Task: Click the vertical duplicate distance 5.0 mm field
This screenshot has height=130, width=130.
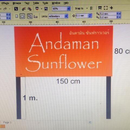Action: click(x=108, y=17)
